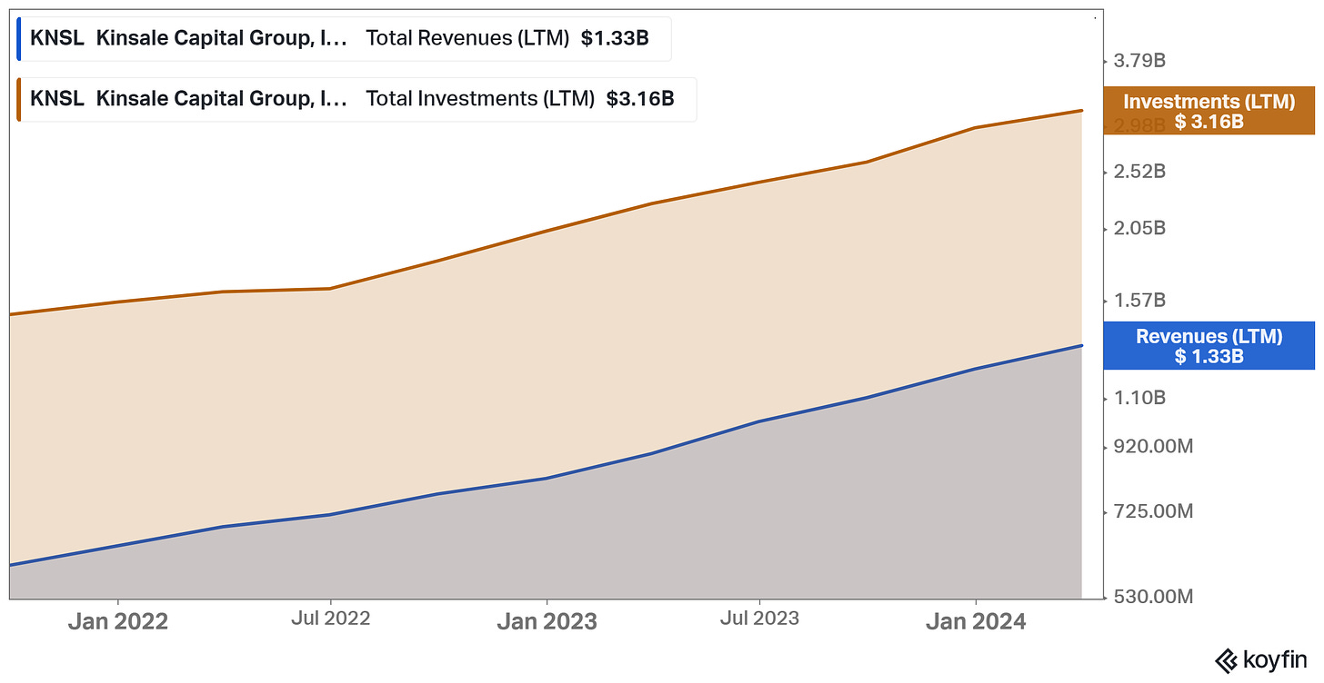1324x683 pixels.
Task: Click the 530.00M y-axis value
Action: click(x=1153, y=597)
